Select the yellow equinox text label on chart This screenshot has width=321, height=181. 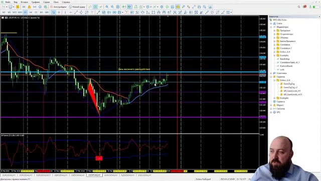[134, 69]
